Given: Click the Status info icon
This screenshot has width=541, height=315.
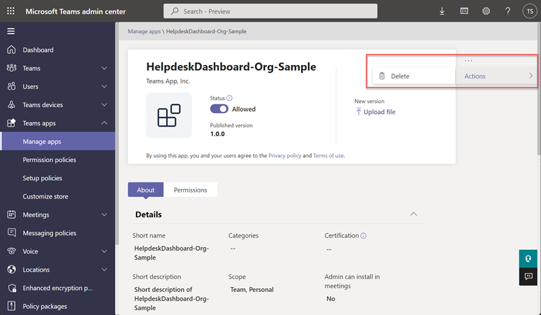Looking at the screenshot, I should pos(229,98).
